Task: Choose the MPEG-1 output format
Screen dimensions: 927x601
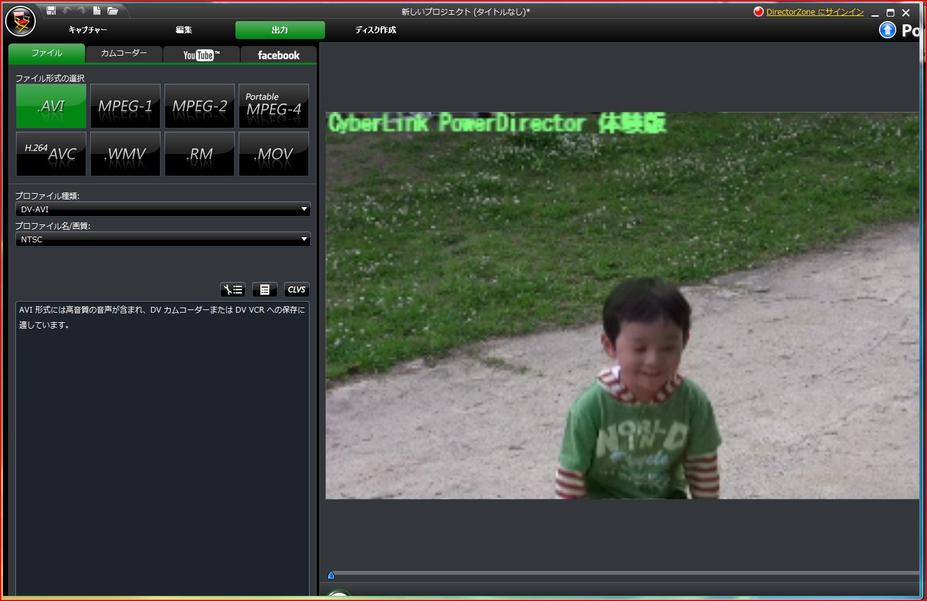Action: coord(125,106)
